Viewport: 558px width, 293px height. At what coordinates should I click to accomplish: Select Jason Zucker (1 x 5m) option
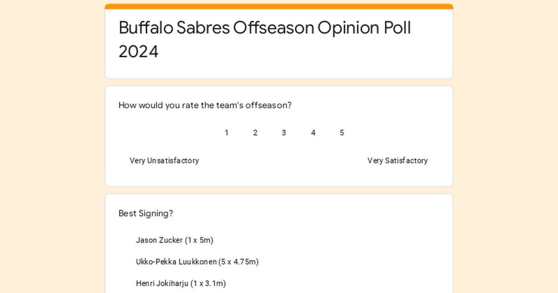coord(174,240)
